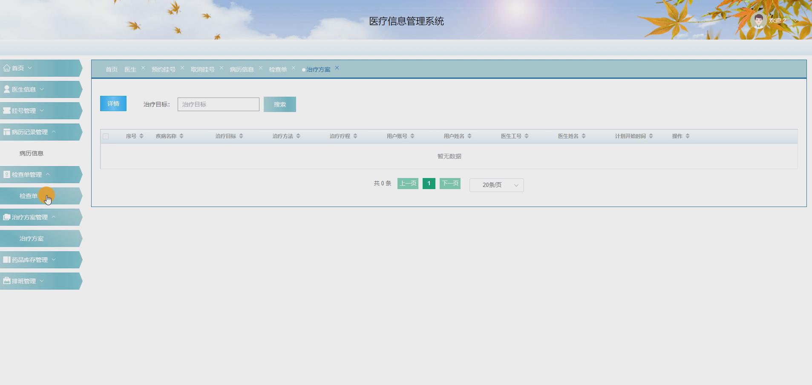Click inside the 治疗目标 input field
Screen dimensions: 812x385
[x=218, y=104]
